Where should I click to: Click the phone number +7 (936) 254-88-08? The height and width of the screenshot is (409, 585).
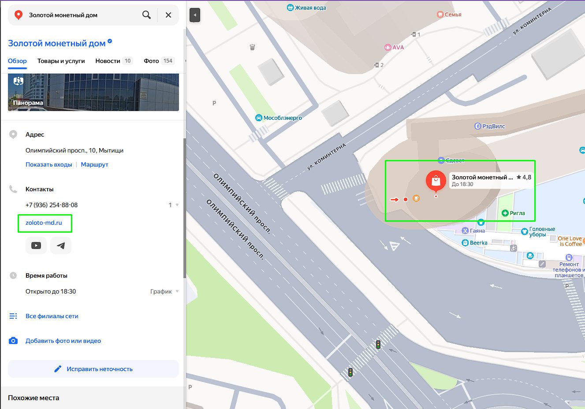(52, 205)
